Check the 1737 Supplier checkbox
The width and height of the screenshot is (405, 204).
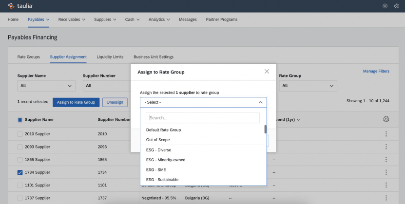pyautogui.click(x=20, y=198)
